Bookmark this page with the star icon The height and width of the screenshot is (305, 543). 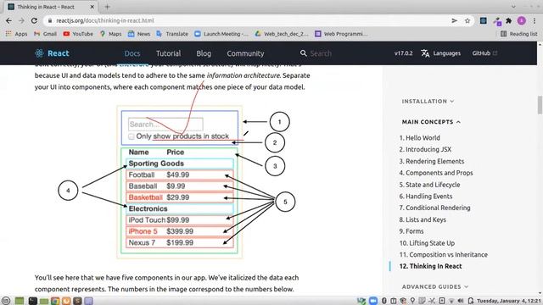click(x=467, y=20)
